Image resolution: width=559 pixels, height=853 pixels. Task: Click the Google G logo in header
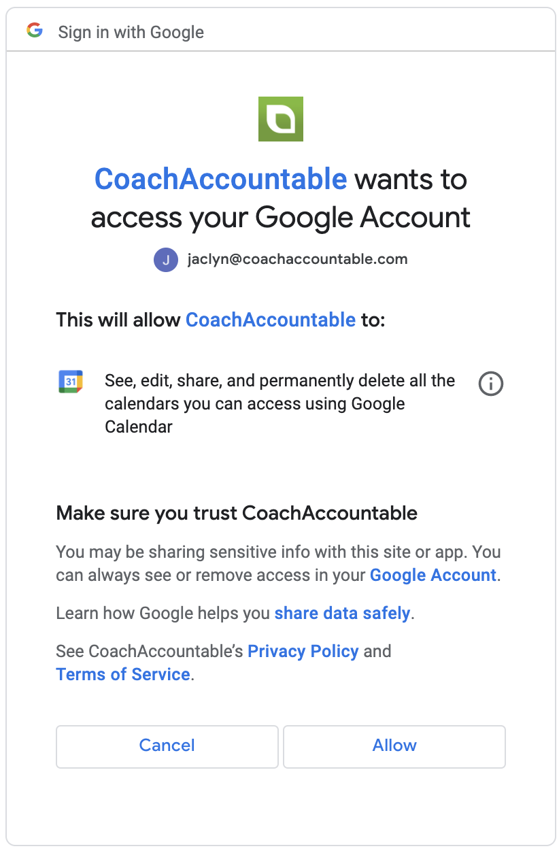(x=34, y=31)
